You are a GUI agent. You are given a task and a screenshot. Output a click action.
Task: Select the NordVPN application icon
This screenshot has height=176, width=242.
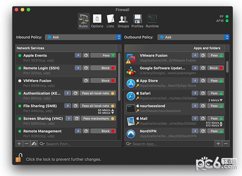[131, 134]
